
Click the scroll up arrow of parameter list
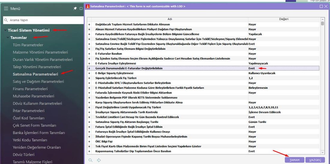(x=322, y=19)
